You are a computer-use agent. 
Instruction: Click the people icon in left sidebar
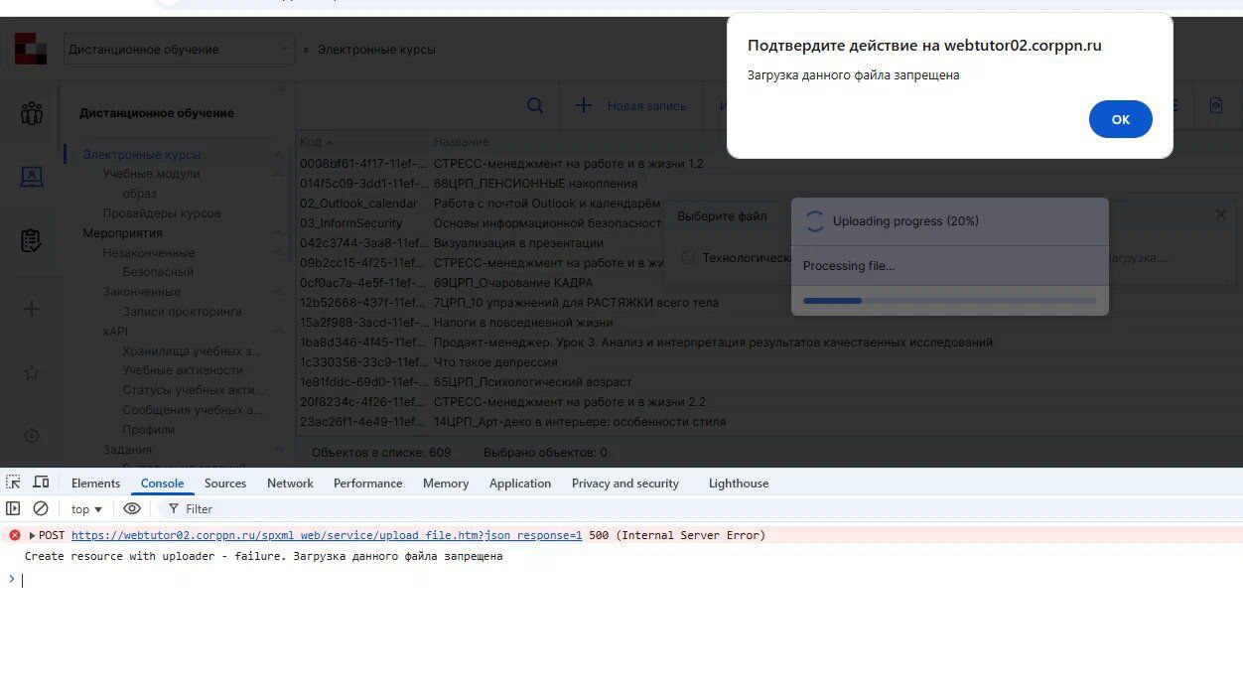[x=31, y=113]
